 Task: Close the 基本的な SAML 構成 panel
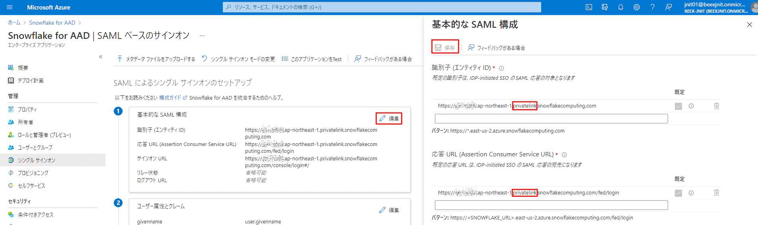pyautogui.click(x=750, y=25)
